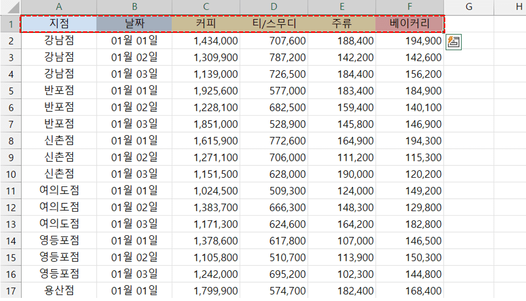Click the empty cell G1
526x301 pixels.
tap(468, 24)
